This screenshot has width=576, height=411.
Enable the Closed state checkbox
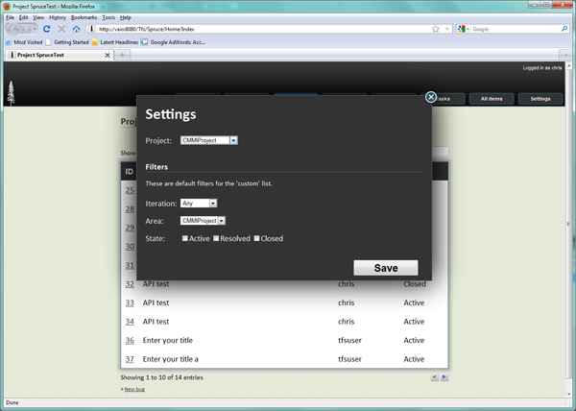click(x=256, y=238)
